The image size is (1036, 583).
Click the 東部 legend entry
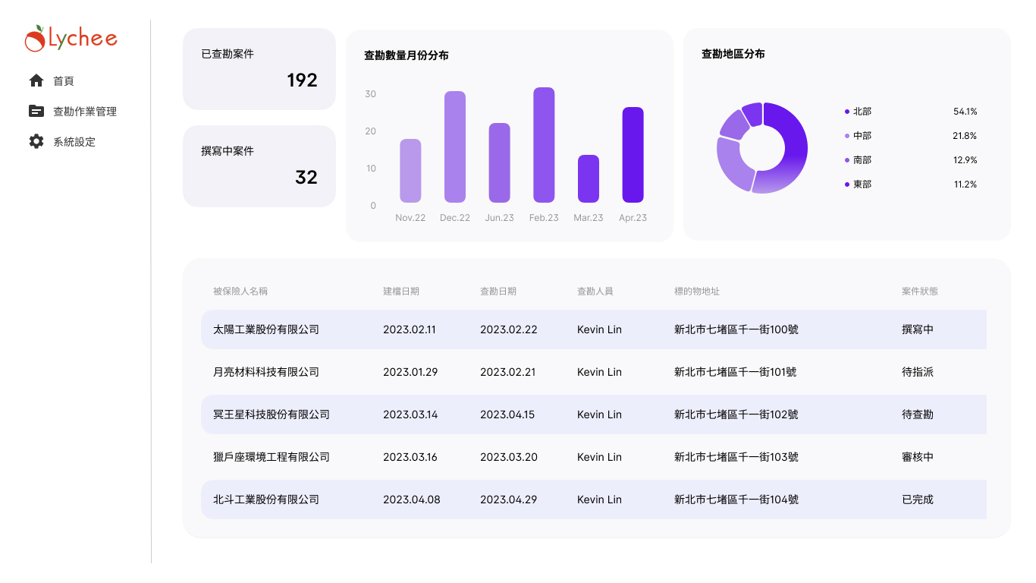[x=862, y=184]
